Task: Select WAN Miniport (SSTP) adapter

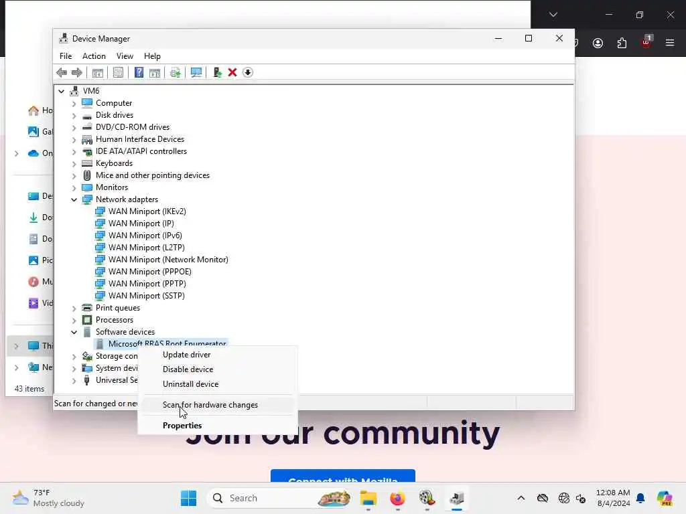Action: [x=146, y=296]
